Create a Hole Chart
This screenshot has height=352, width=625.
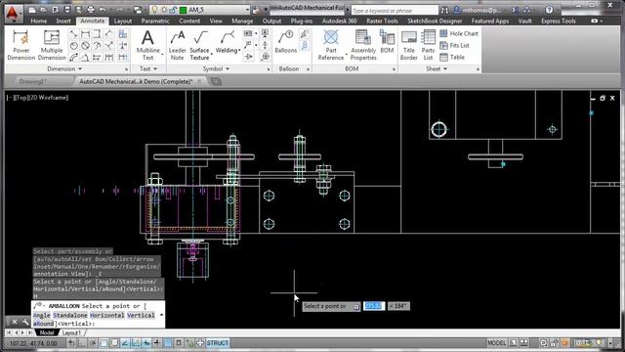tap(459, 34)
